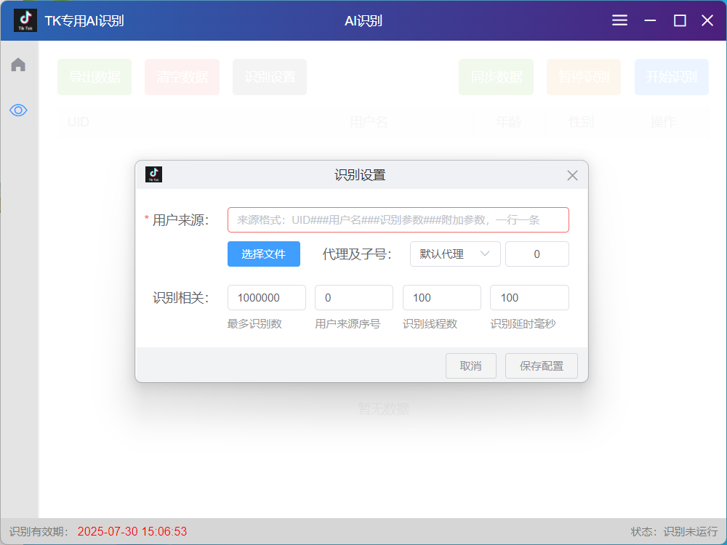Image resolution: width=727 pixels, height=545 pixels.
Task: Click the 暂停识别 button behind dialog
Action: click(x=584, y=77)
